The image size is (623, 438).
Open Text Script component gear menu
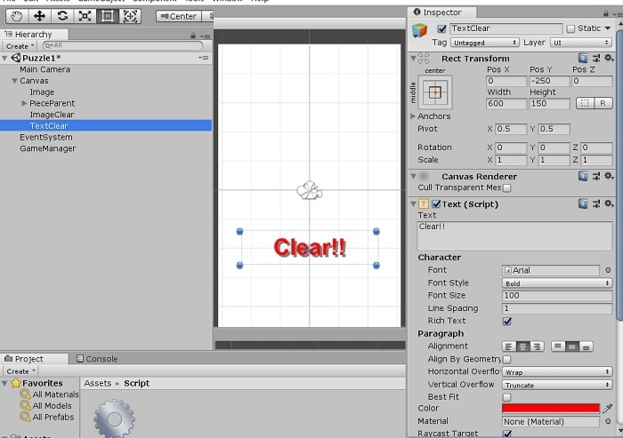(x=609, y=204)
